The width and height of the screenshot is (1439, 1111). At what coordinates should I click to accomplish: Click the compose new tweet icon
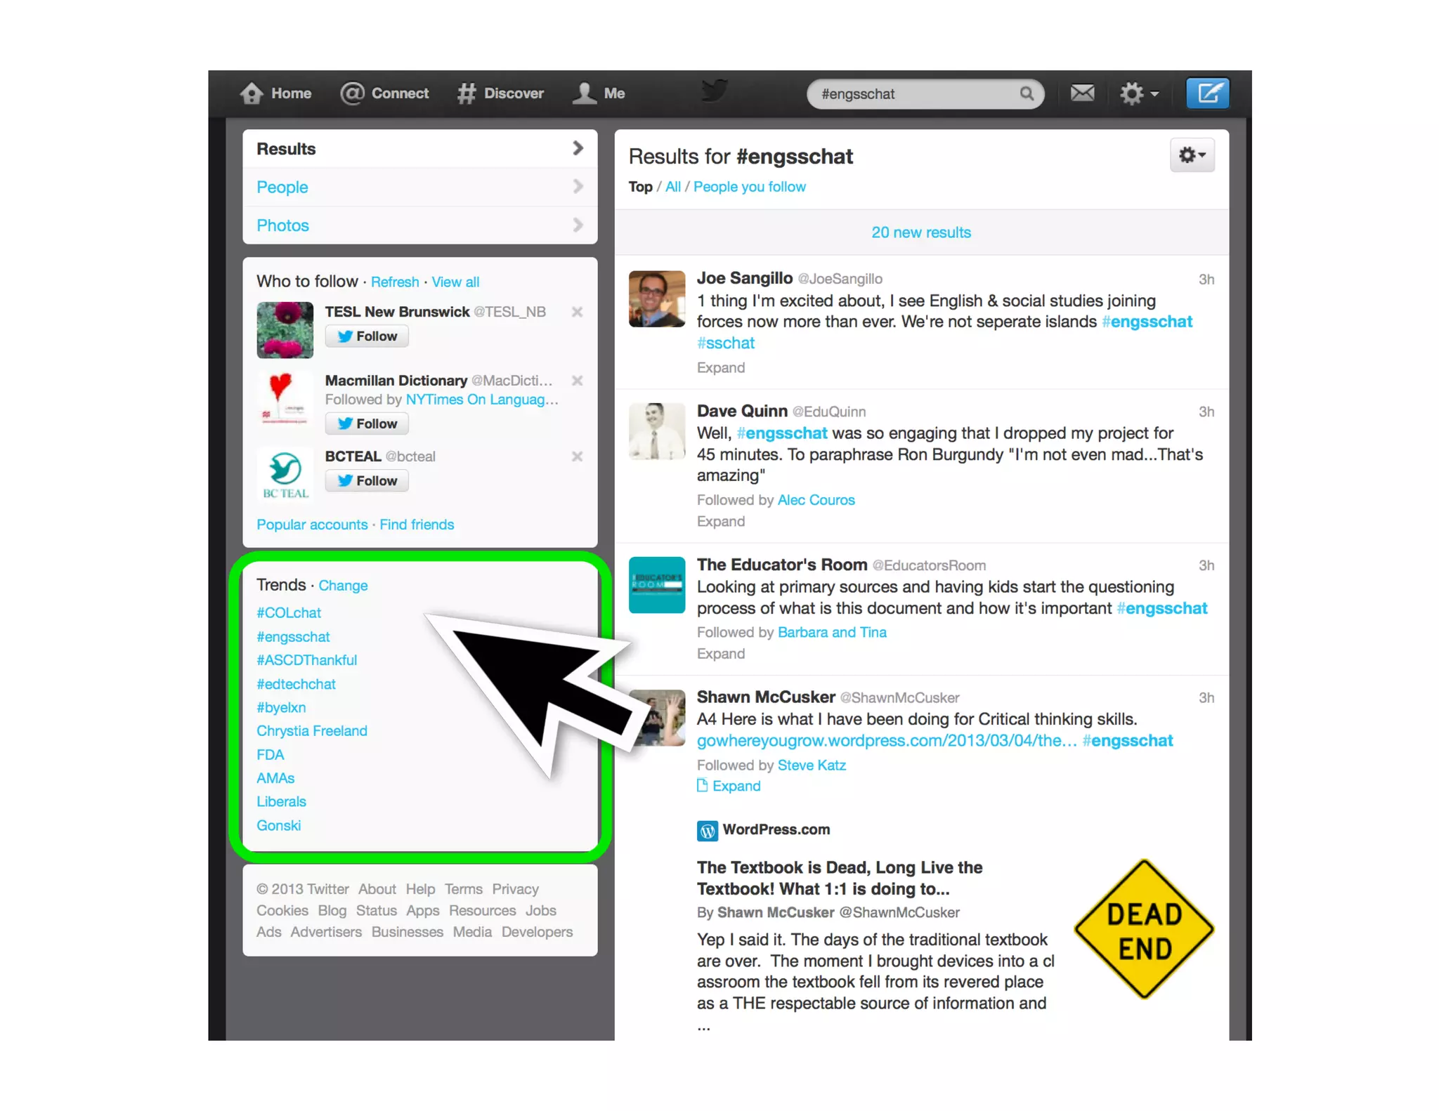pos(1207,93)
